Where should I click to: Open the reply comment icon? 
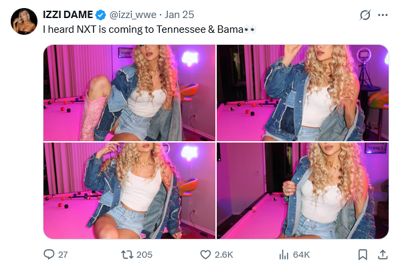click(49, 254)
